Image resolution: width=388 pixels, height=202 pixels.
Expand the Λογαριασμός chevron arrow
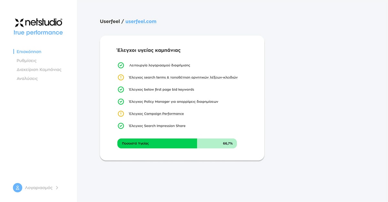[x=57, y=187]
